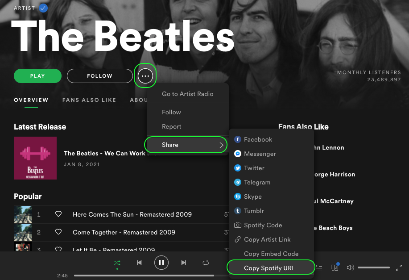The width and height of the screenshot is (409, 280).
Task: Open The Beach Boys artist link
Action: [x=333, y=228]
